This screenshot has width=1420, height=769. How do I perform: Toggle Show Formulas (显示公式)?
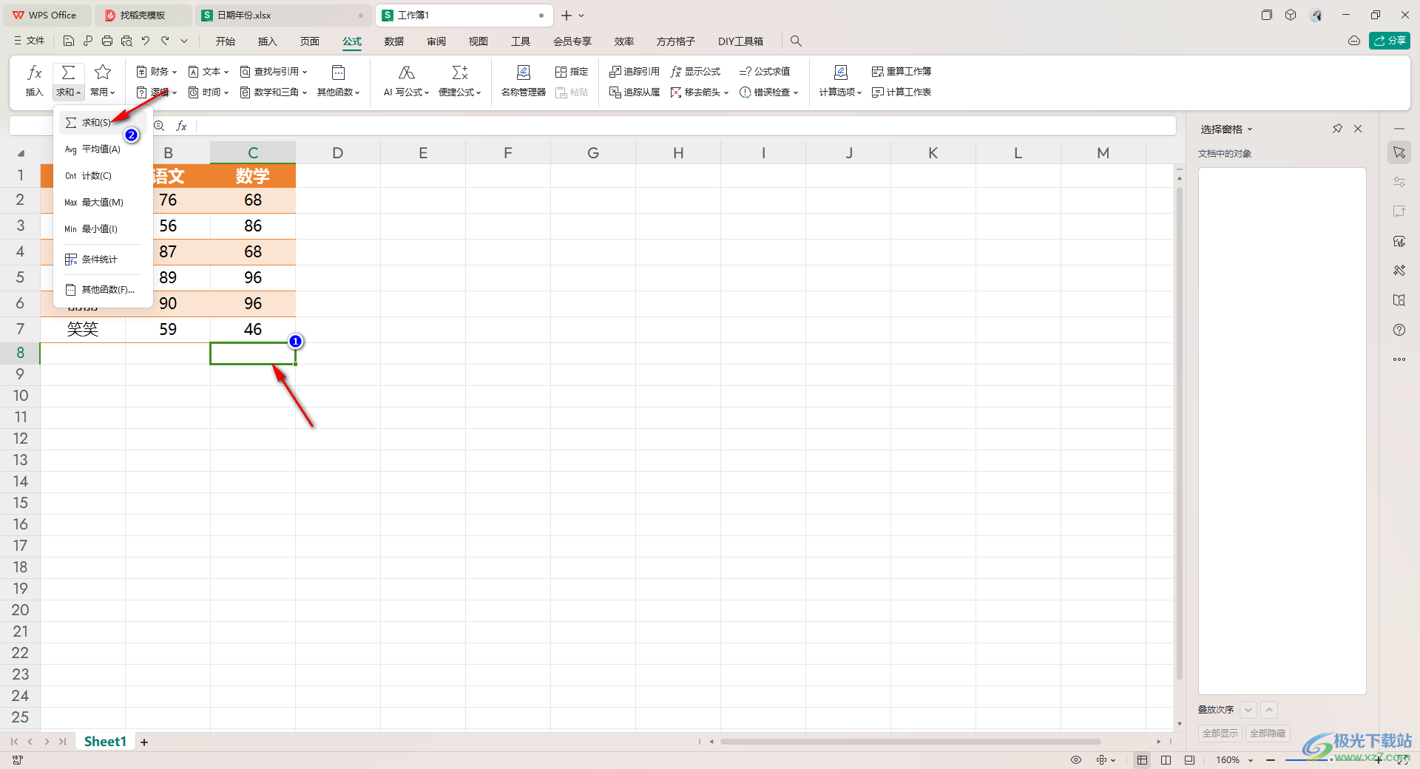[695, 72]
